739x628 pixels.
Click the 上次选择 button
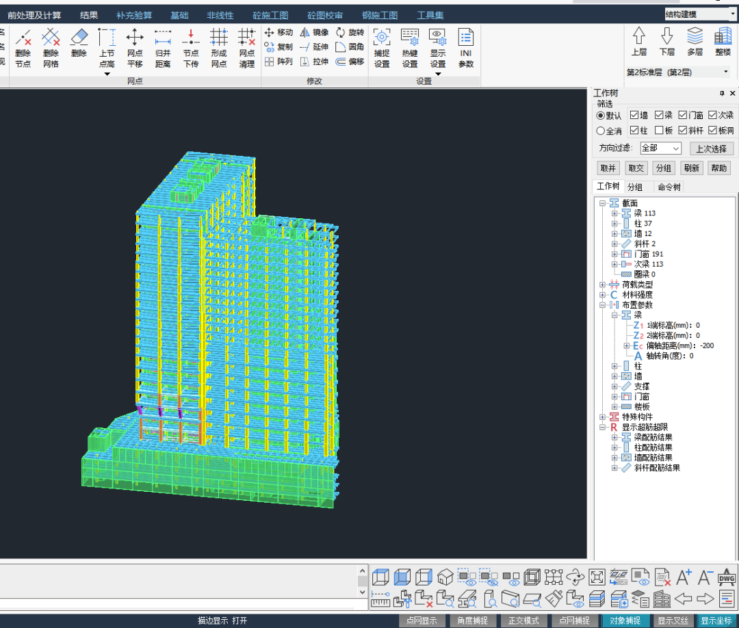pos(712,148)
